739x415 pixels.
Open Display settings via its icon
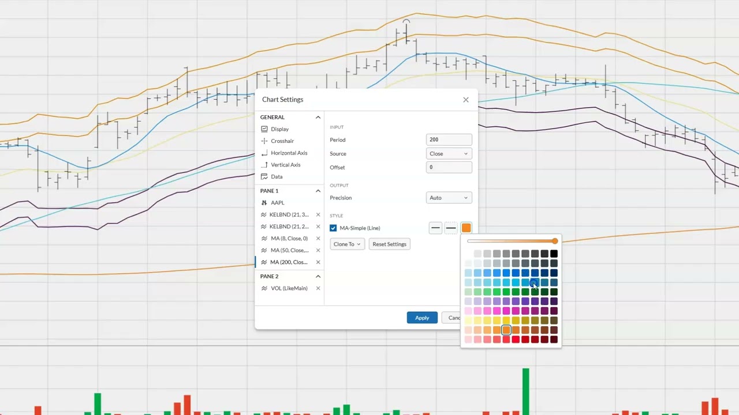[x=264, y=129]
